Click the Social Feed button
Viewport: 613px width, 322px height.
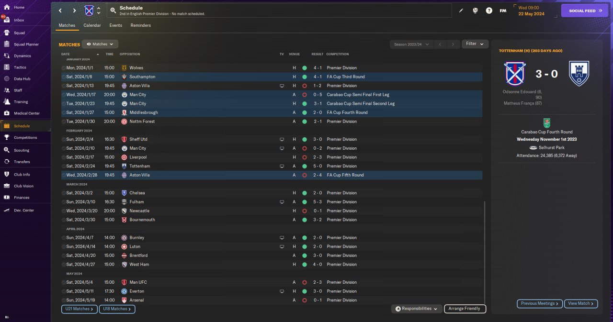coord(585,11)
